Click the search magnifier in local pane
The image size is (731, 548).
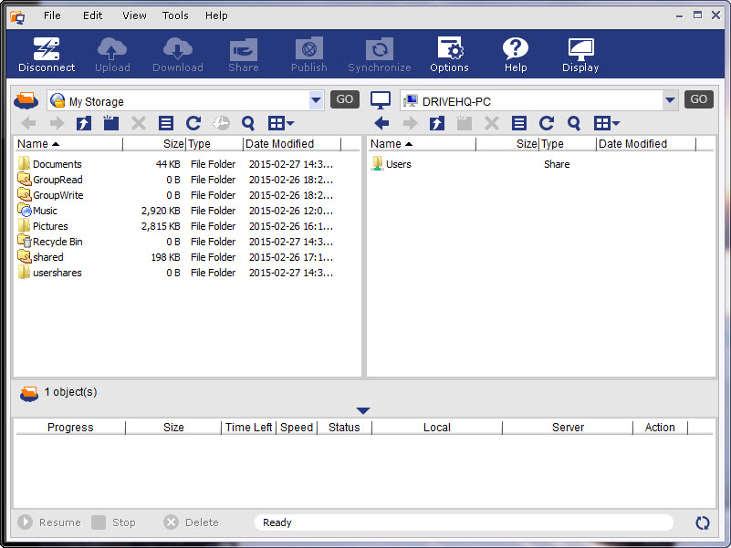click(574, 123)
